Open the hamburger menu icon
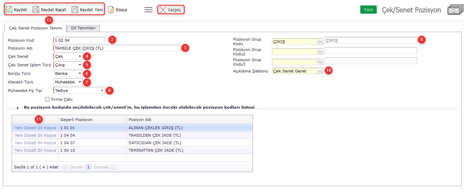 pos(149,10)
